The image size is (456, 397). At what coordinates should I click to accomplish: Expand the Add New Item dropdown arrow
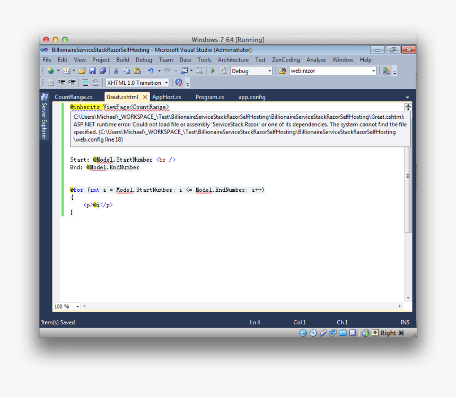click(x=74, y=70)
